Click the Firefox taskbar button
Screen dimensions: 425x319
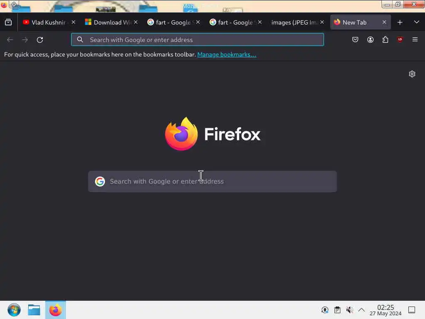[x=55, y=310]
